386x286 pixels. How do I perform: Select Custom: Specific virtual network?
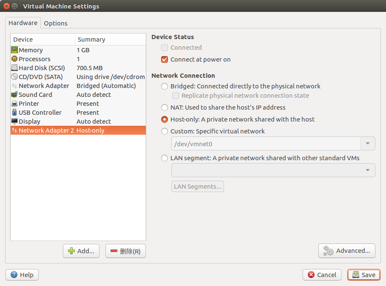pyautogui.click(x=165, y=131)
